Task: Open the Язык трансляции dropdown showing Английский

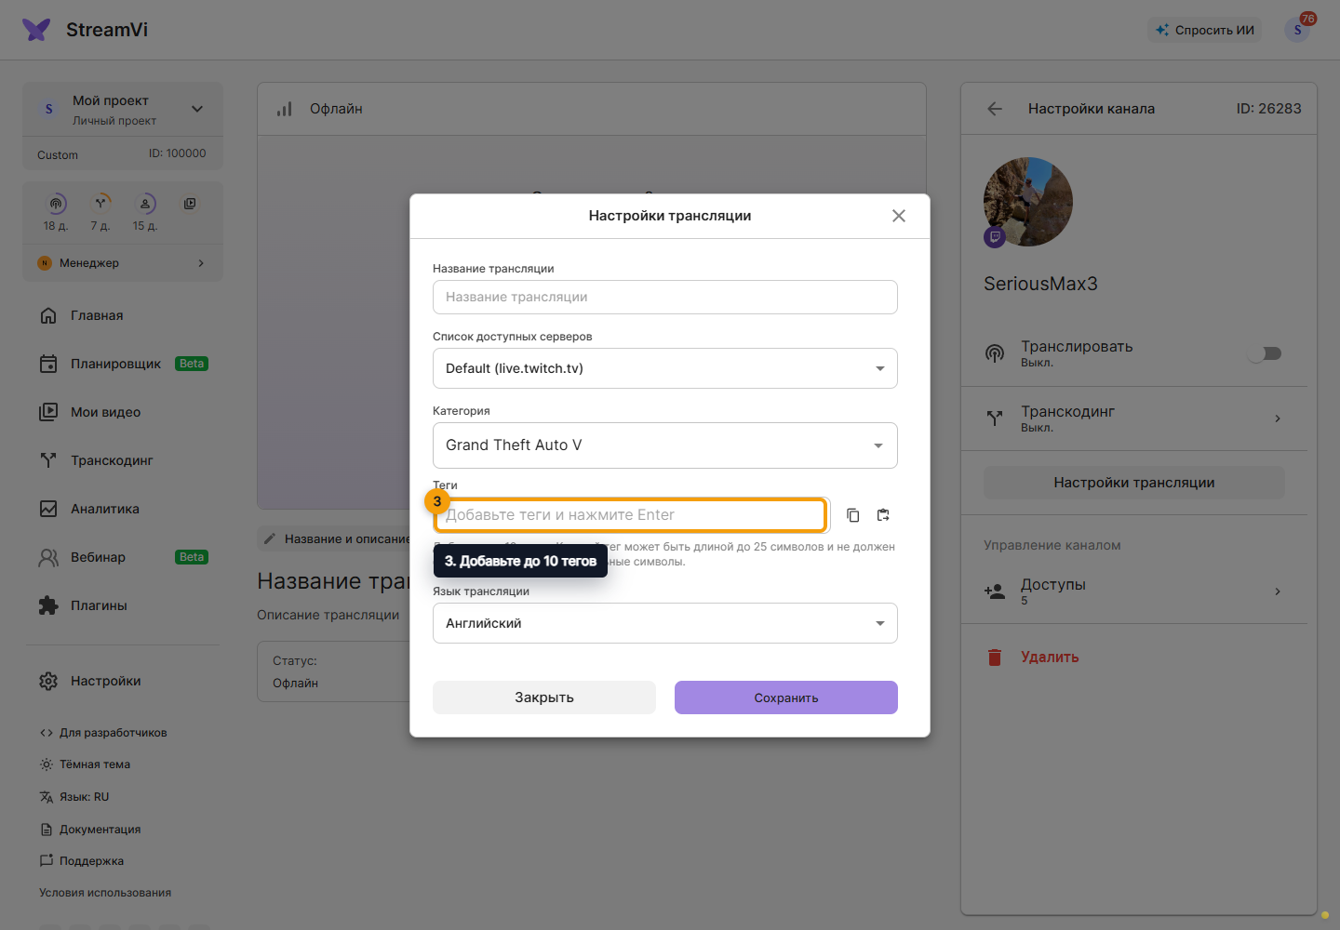Action: pos(665,623)
